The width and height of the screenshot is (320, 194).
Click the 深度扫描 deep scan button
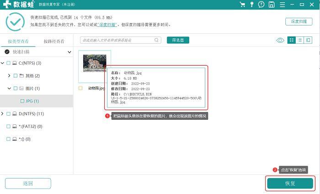299,21
